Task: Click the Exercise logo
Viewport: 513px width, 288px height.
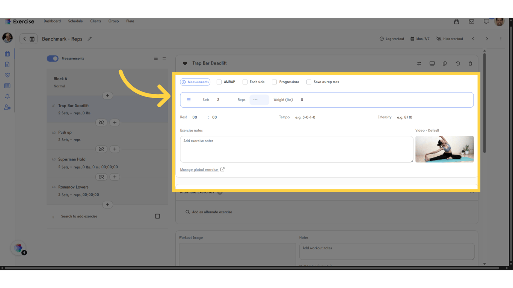Action: tap(20, 22)
